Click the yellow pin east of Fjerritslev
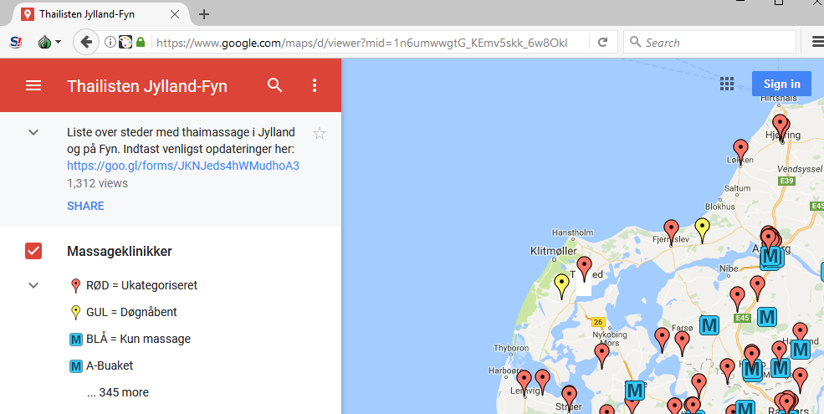824x414 pixels. tap(702, 228)
